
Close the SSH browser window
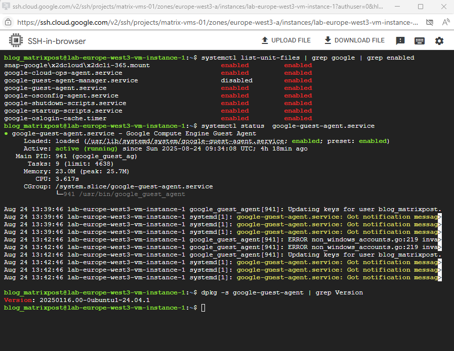pos(443,7)
